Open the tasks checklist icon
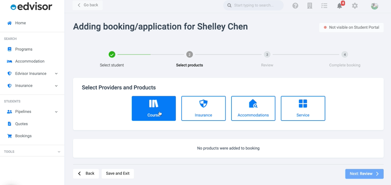The width and height of the screenshot is (391, 185). coord(324,5)
